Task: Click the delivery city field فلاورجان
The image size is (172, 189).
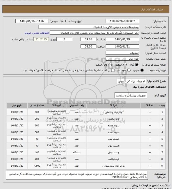Action: [x=122, y=59]
